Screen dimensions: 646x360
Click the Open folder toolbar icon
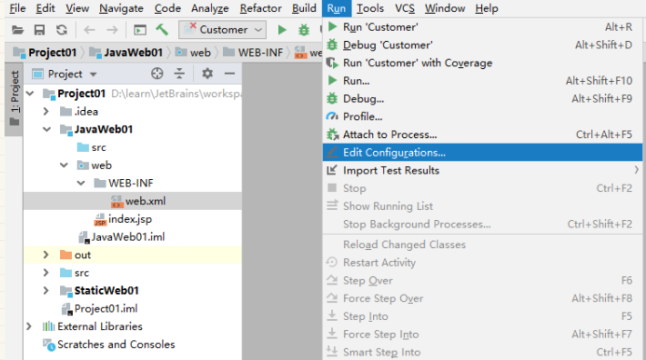pyautogui.click(x=17, y=30)
